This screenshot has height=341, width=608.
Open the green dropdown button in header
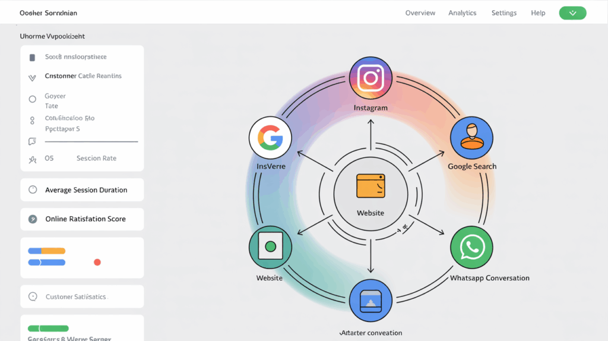click(572, 13)
